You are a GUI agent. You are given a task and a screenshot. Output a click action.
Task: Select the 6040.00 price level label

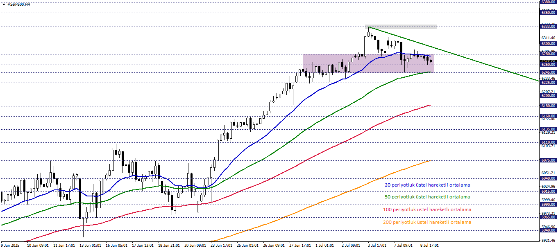(x=548, y=178)
